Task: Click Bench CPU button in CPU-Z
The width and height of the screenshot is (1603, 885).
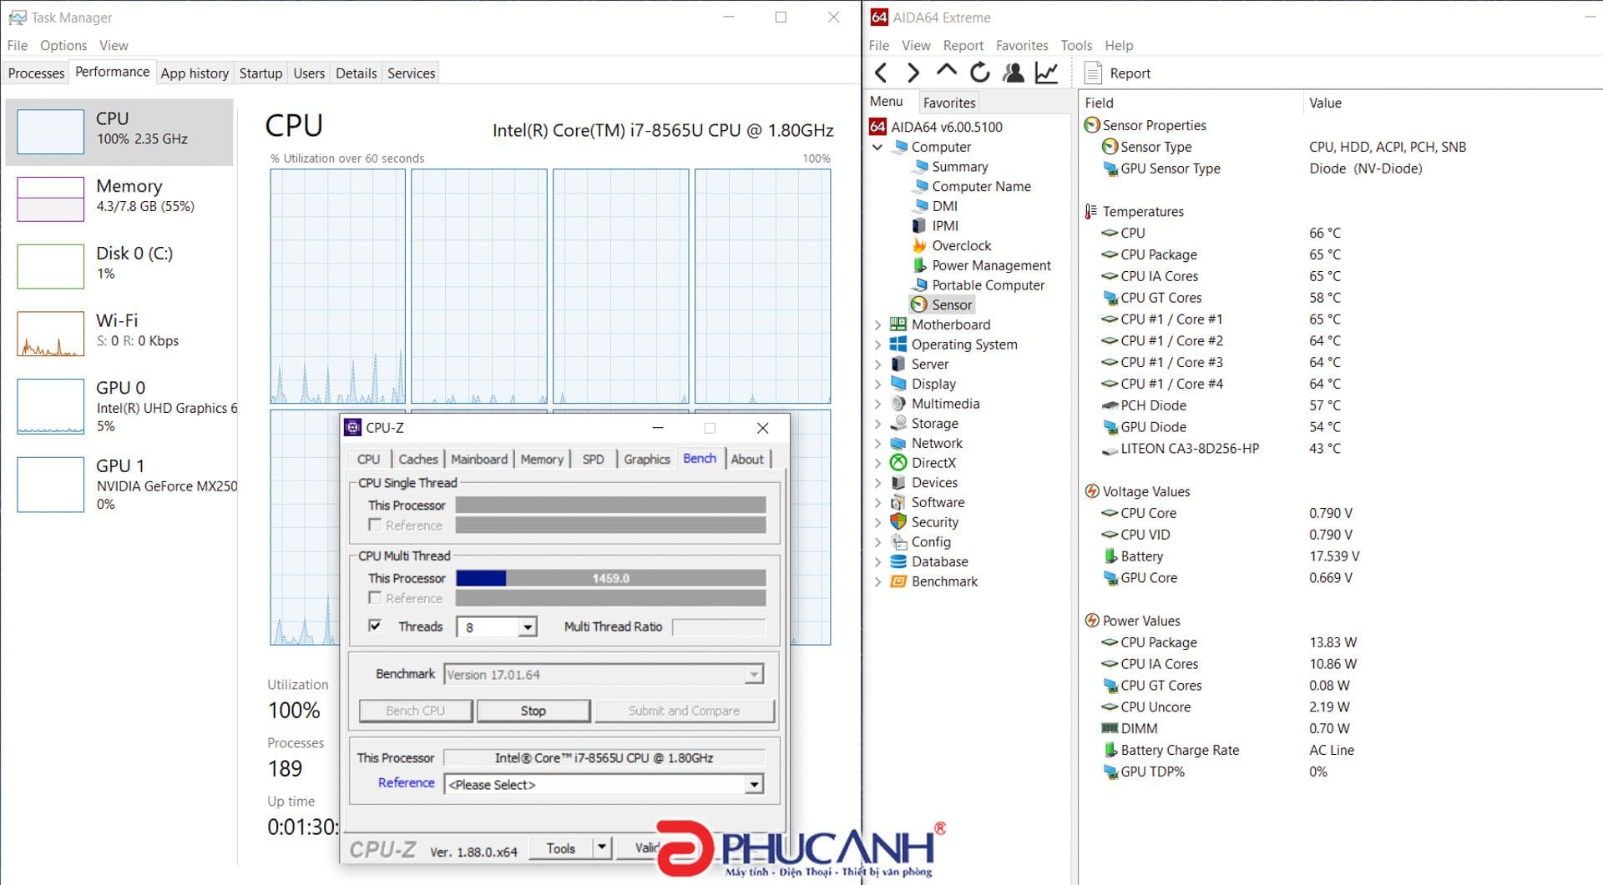Action: pos(416,711)
